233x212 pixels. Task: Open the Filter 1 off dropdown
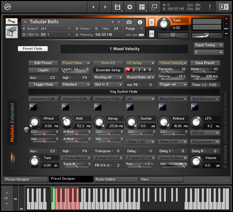140,142
